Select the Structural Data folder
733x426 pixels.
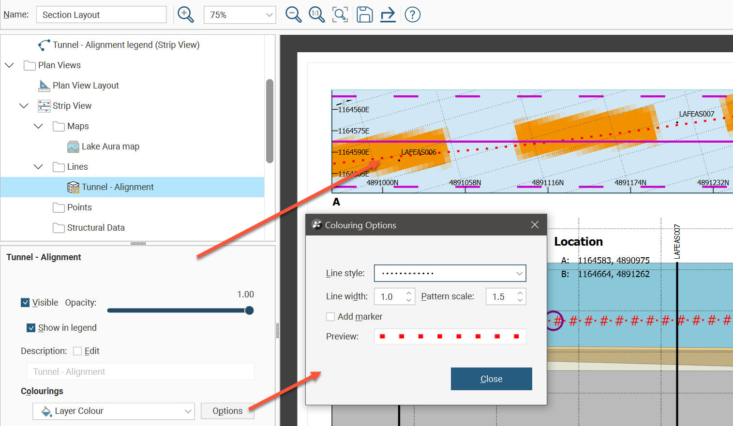tap(95, 228)
